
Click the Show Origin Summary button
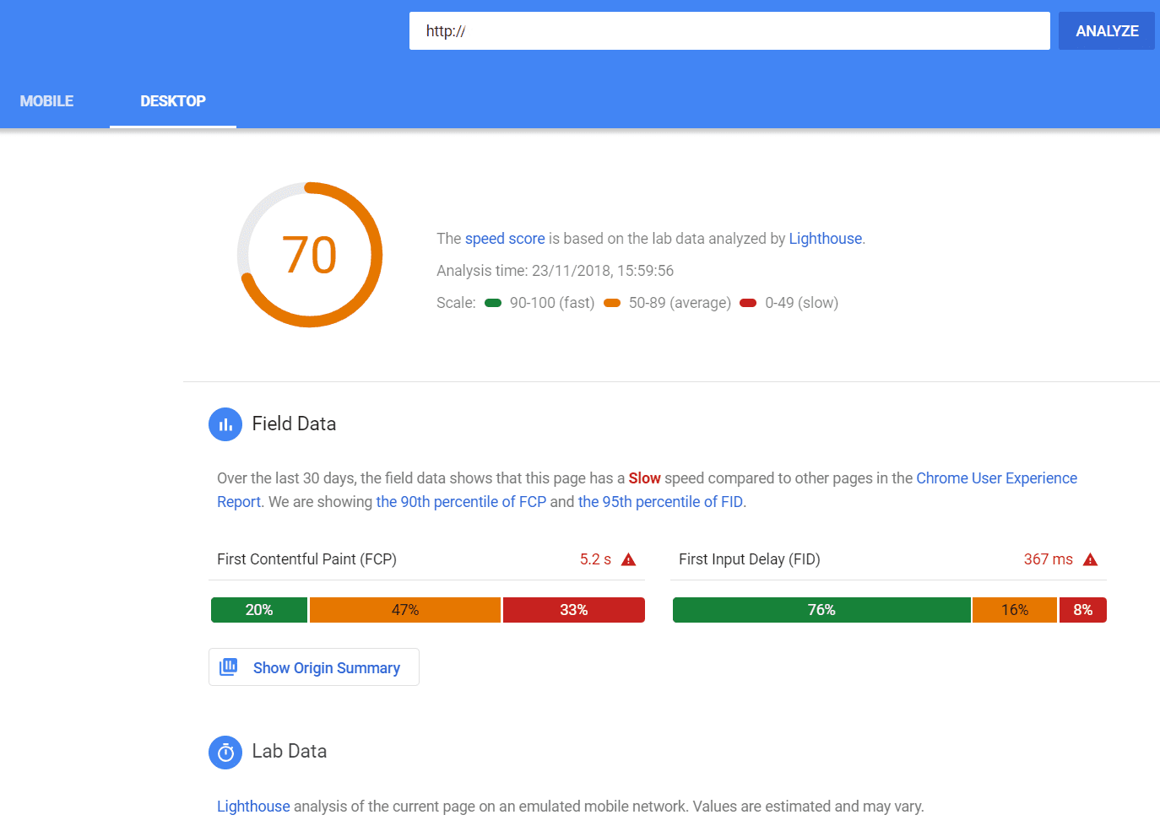point(314,667)
